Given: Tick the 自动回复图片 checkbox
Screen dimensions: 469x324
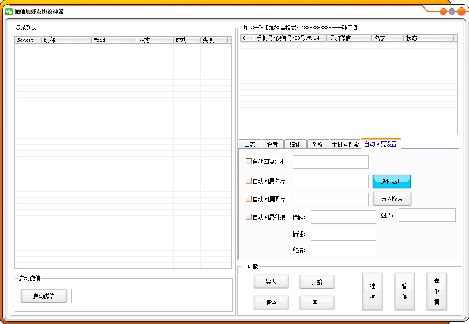Looking at the screenshot, I should pyautogui.click(x=249, y=199).
